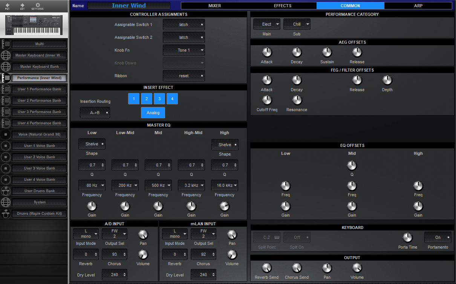Viewport: 456px width, 284px height.
Task: Open the Knob Fn Tone 1 dropdown
Action: 184,50
